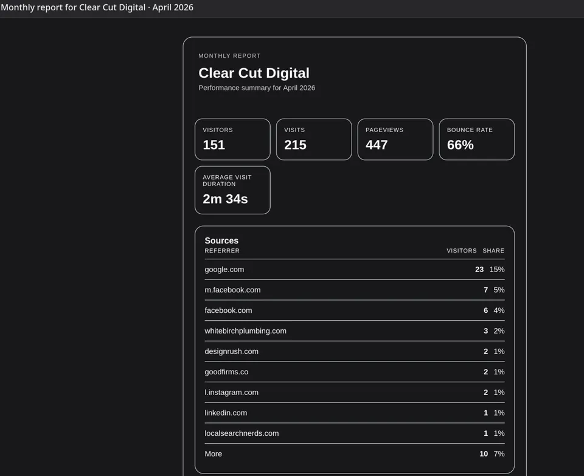Viewport: 584px width, 476px height.
Task: Select the "Clear Cut Digital" heading
Action: pos(254,73)
